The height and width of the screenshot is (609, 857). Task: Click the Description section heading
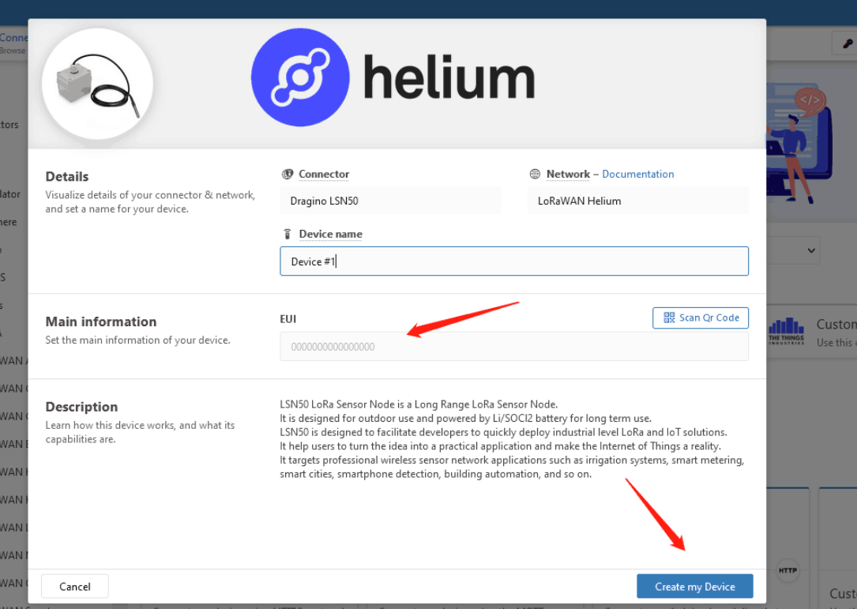click(x=81, y=407)
